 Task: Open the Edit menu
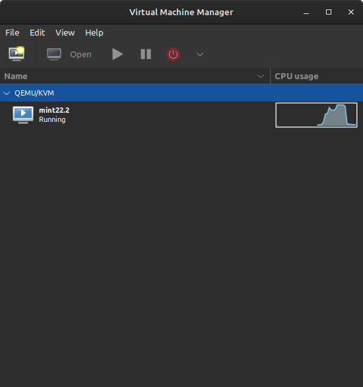click(38, 32)
